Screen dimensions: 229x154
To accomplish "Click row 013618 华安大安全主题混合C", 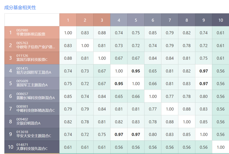I will (x=32, y=134).
